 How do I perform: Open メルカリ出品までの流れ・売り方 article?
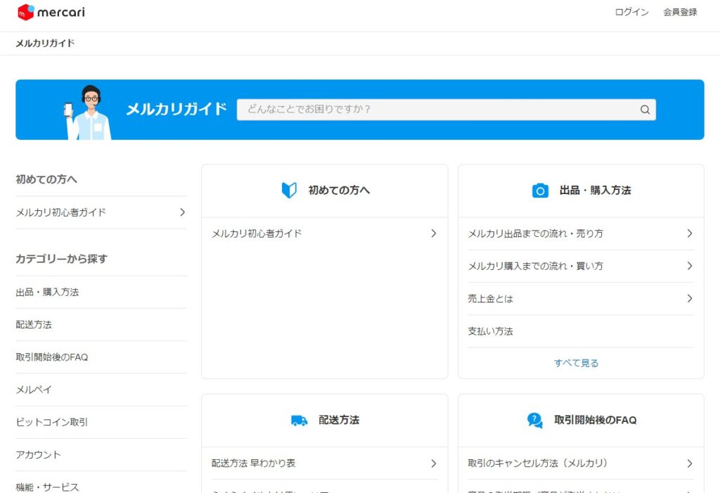pos(580,233)
